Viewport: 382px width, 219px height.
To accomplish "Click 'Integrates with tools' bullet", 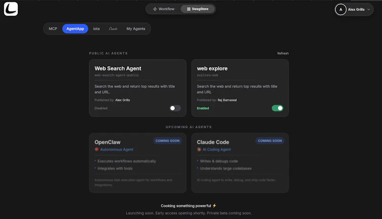I will pyautogui.click(x=115, y=168).
